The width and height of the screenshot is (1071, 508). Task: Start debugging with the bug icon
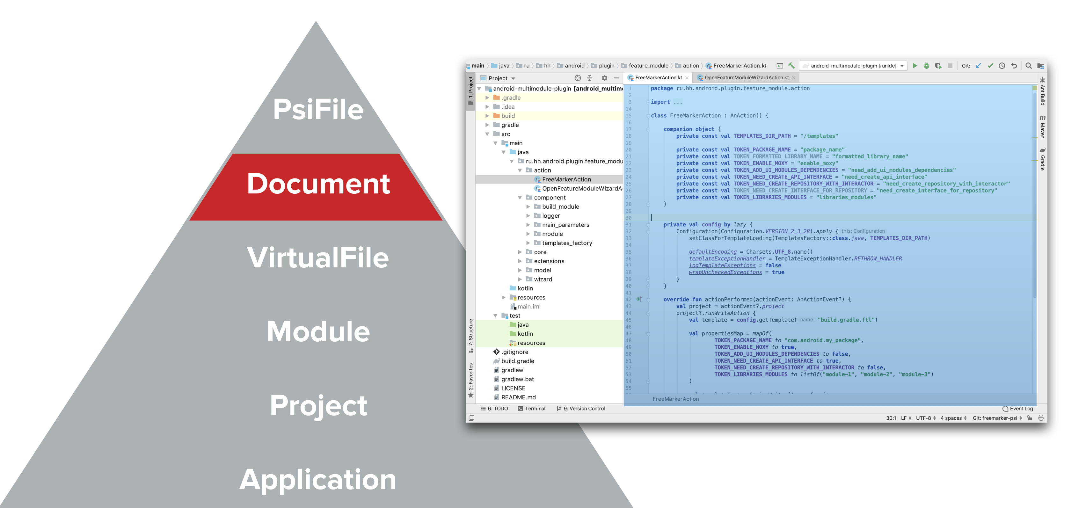[926, 66]
